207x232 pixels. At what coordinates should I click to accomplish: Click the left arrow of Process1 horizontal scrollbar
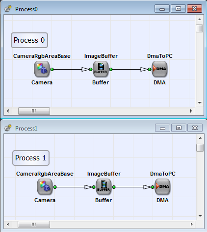click(8, 224)
